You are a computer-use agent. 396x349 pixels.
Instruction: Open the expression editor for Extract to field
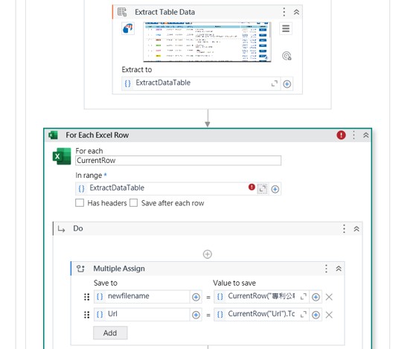274,83
